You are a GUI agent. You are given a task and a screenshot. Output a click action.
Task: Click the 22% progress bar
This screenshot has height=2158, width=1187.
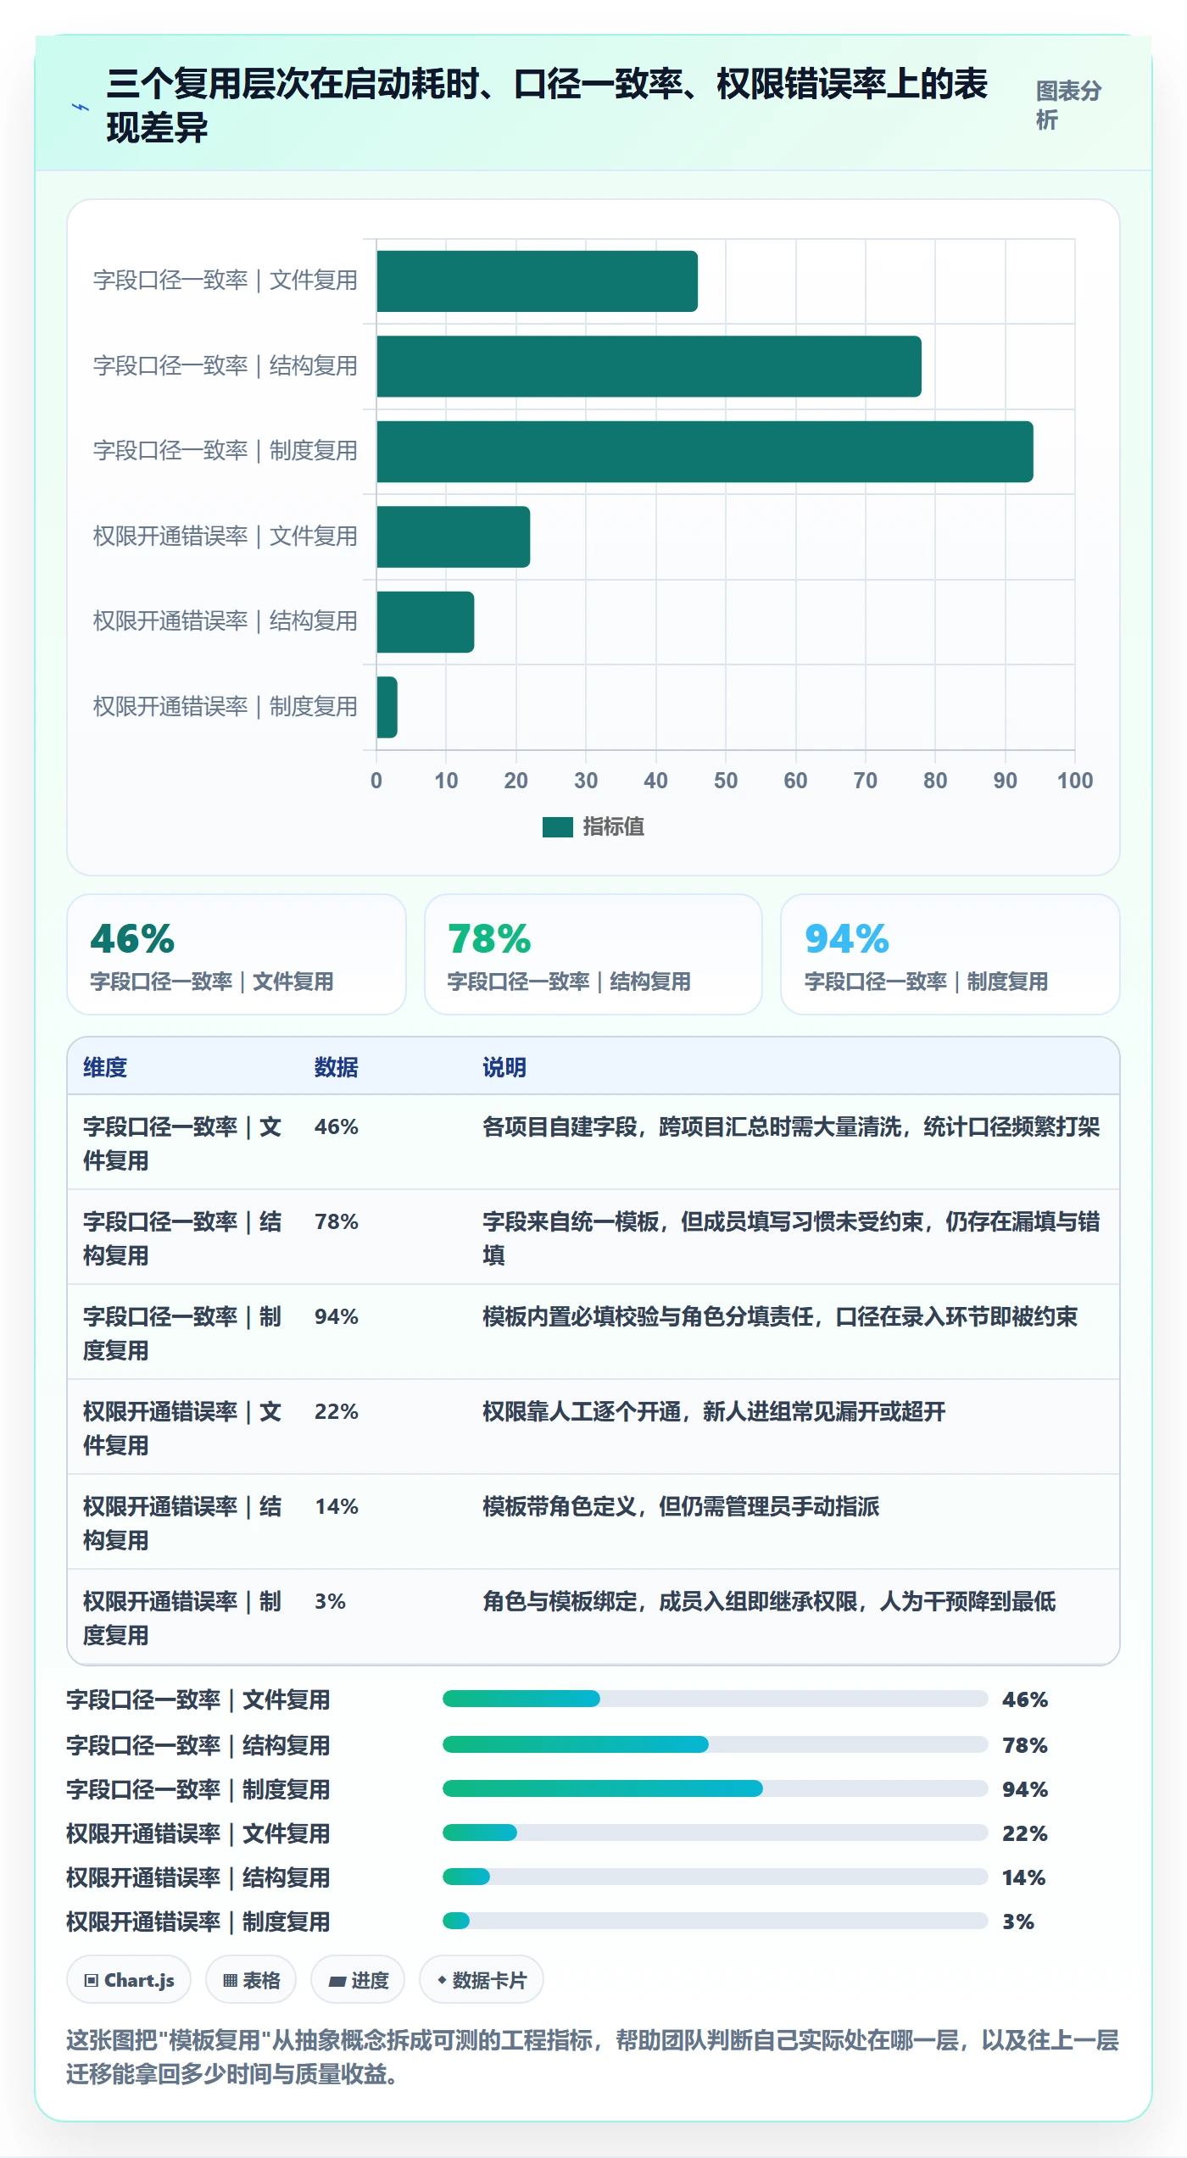[x=715, y=1833]
